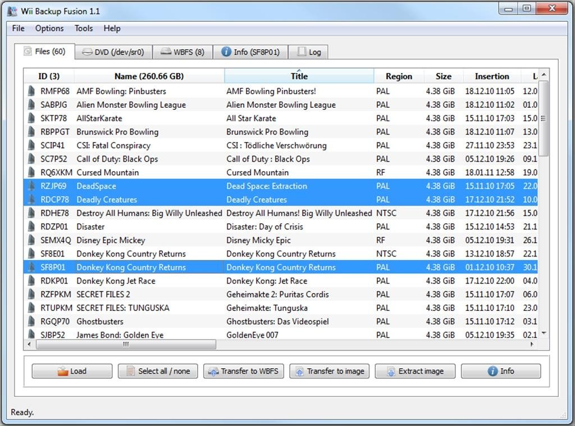
Task: Click the disc icon beside RDCP78
Action: point(31,199)
